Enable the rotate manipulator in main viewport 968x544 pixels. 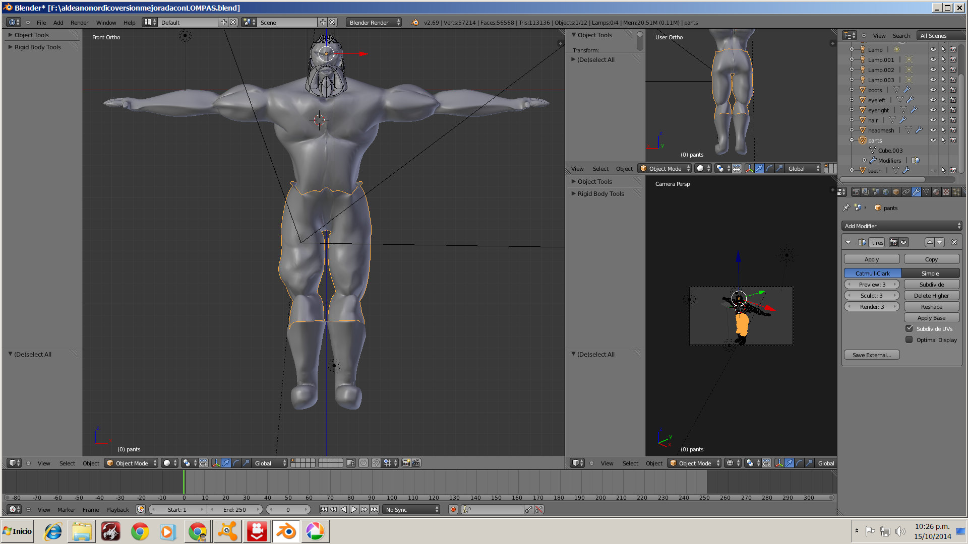tap(236, 463)
